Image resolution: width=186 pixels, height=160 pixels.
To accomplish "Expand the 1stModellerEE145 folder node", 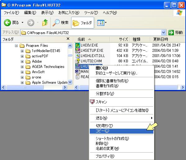I will click(x=22, y=51).
